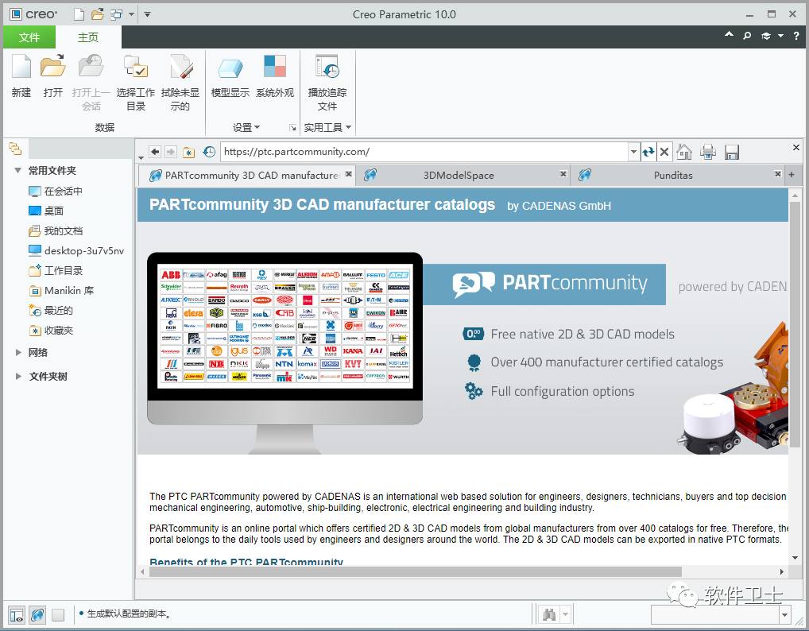Collapse the 常用文件夹 section
This screenshot has height=631, width=809.
(18, 170)
